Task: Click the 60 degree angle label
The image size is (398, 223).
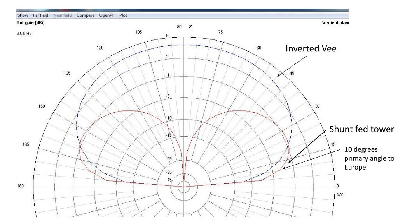Action: (259, 48)
